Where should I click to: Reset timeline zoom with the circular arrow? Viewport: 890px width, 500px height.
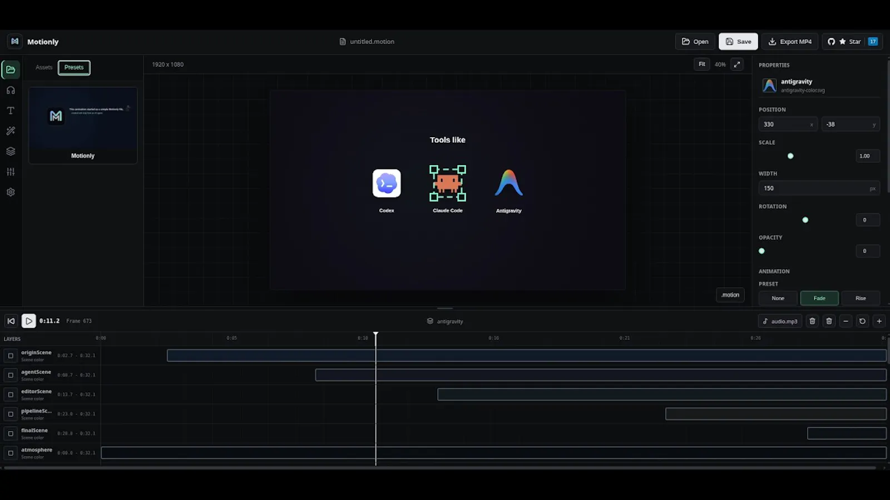point(862,321)
